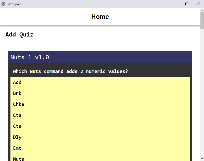
Task: Click the GJProgram title bar text
Action: tap(14, 4)
